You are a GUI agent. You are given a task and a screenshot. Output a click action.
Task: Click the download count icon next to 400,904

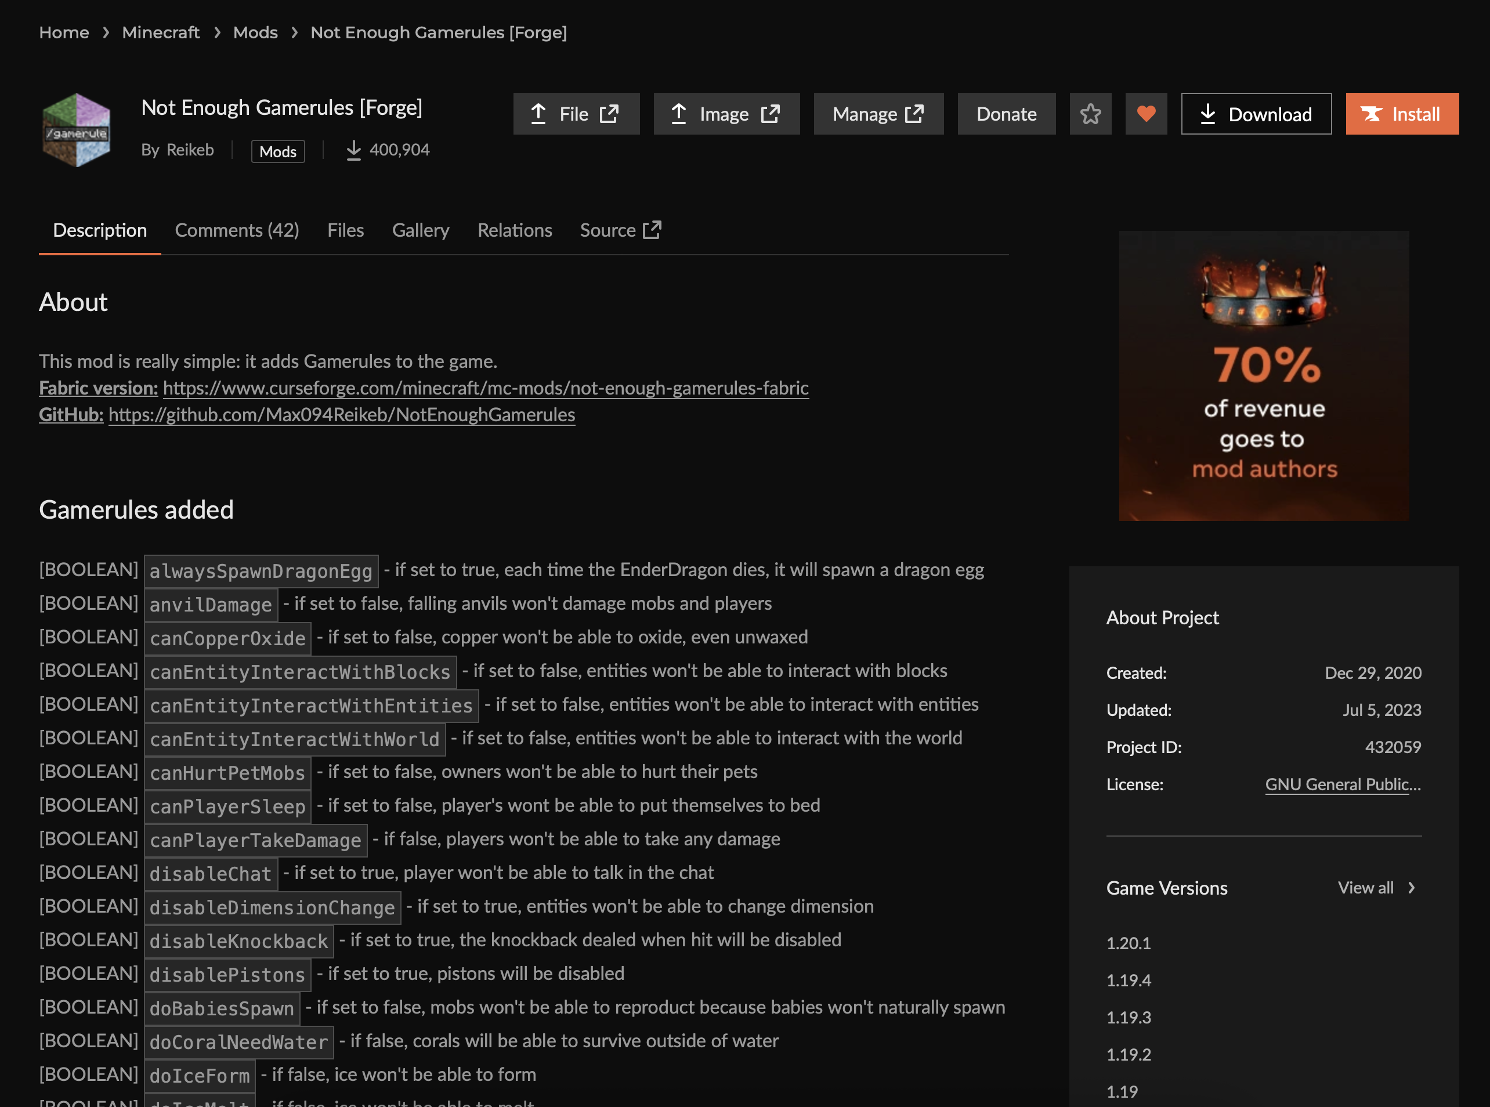[354, 150]
